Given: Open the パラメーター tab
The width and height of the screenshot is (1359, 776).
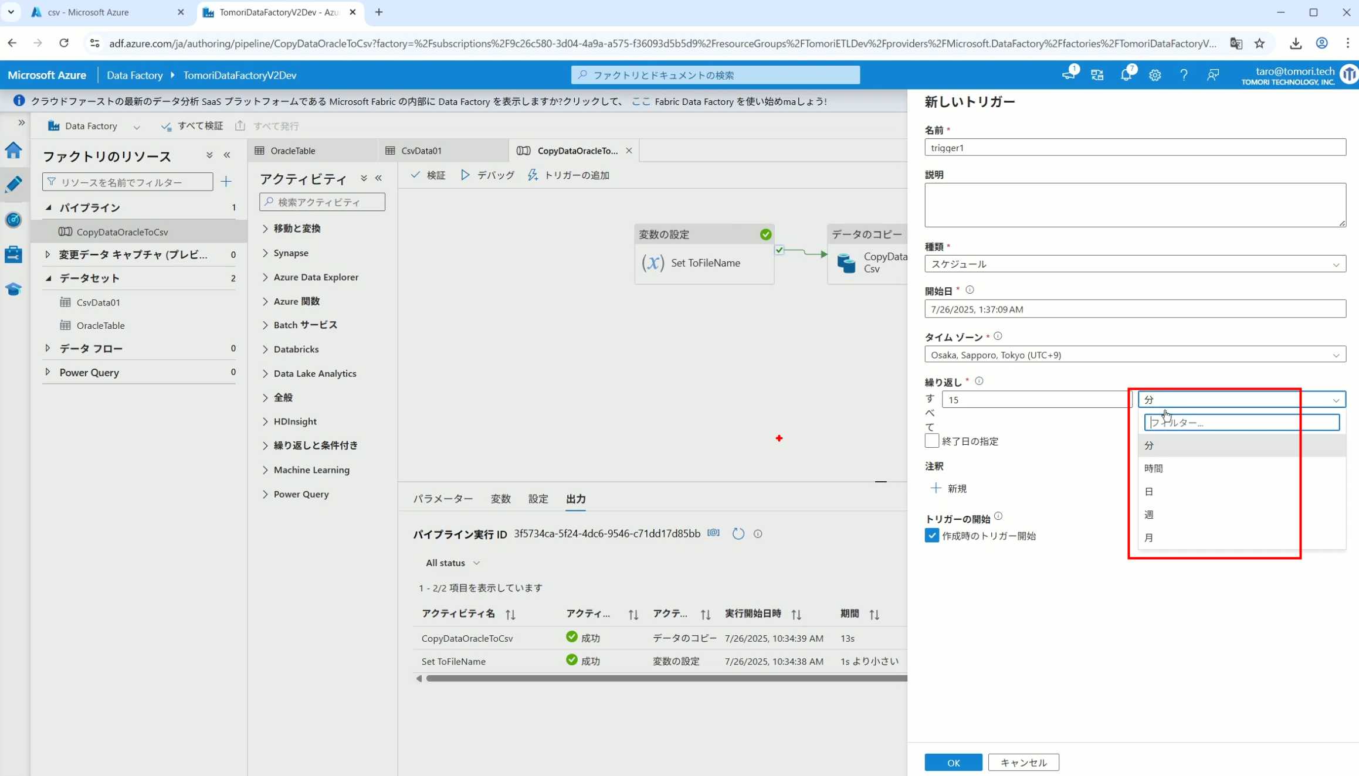Looking at the screenshot, I should pos(442,499).
